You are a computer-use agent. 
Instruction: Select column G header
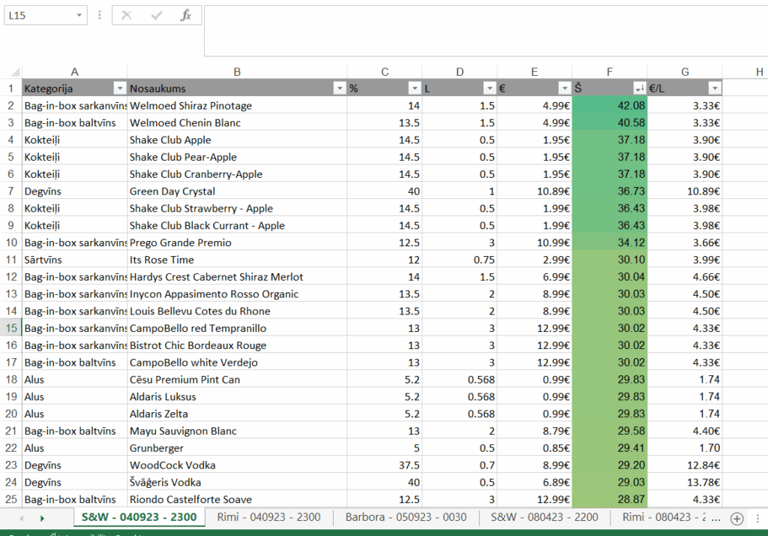click(685, 72)
